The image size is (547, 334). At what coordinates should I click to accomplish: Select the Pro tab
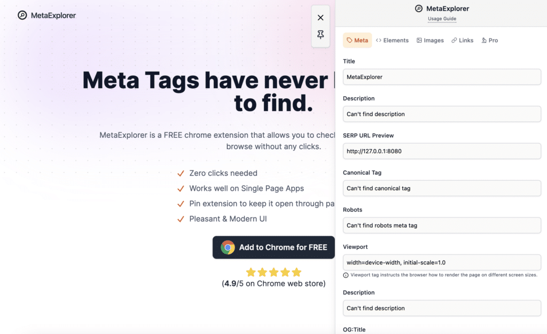[x=489, y=40]
